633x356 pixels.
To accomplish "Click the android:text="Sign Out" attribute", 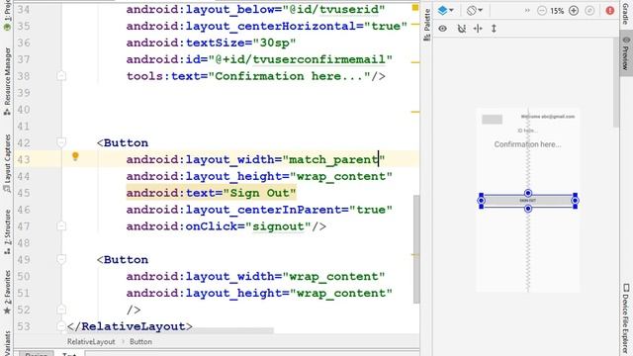I will click(x=211, y=193).
